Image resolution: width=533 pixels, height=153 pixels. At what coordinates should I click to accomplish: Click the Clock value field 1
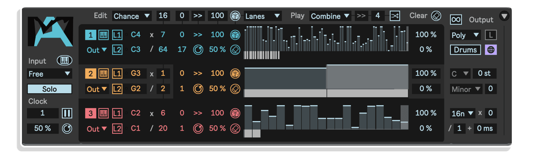tap(42, 113)
